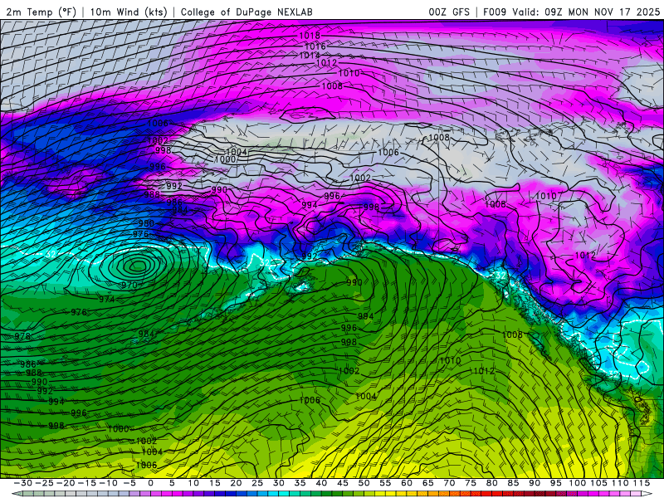Click the 80 value on the color scale

pos(491,483)
